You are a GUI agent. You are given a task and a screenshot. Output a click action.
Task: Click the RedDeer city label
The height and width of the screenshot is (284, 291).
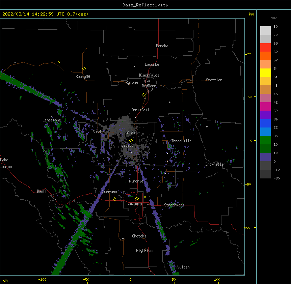coord(149,86)
